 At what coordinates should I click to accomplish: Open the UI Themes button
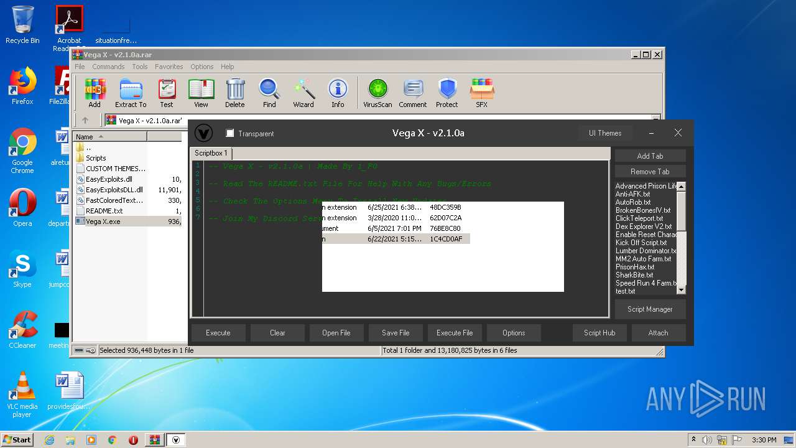605,133
